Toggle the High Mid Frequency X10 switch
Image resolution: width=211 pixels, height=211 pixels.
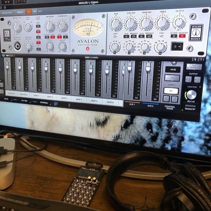tap(149, 36)
